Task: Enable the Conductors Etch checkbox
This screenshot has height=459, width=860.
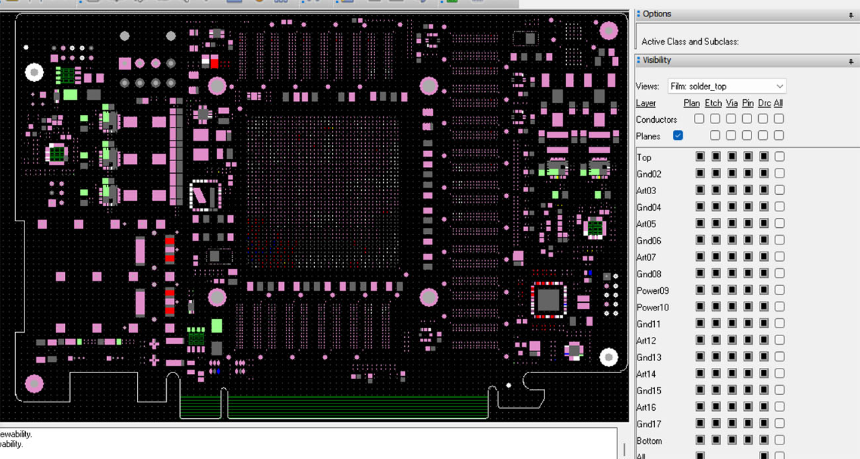Action: (715, 119)
